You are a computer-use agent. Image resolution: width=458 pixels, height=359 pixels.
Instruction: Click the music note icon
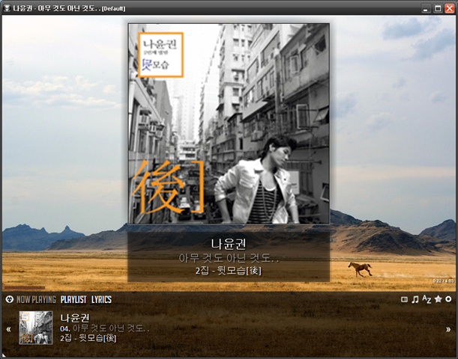(x=415, y=299)
